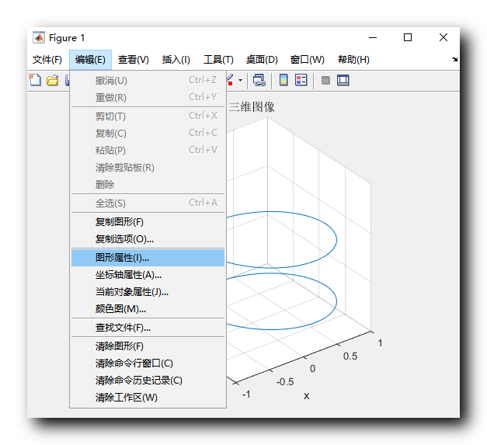Click the Link Plot toolbar icon

pyautogui.click(x=259, y=80)
